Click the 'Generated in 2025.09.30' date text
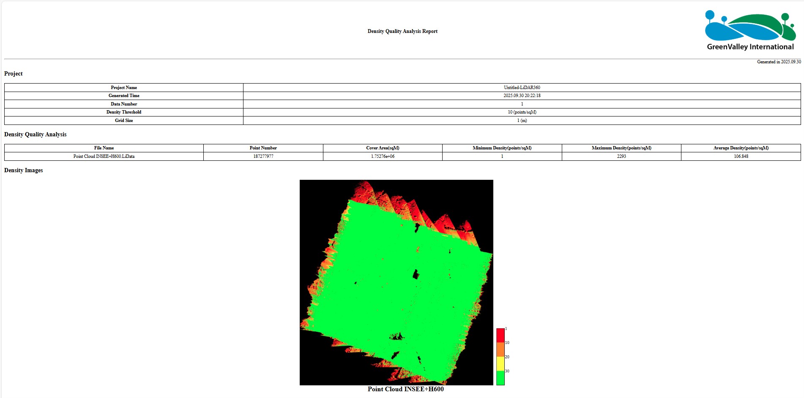 point(779,62)
